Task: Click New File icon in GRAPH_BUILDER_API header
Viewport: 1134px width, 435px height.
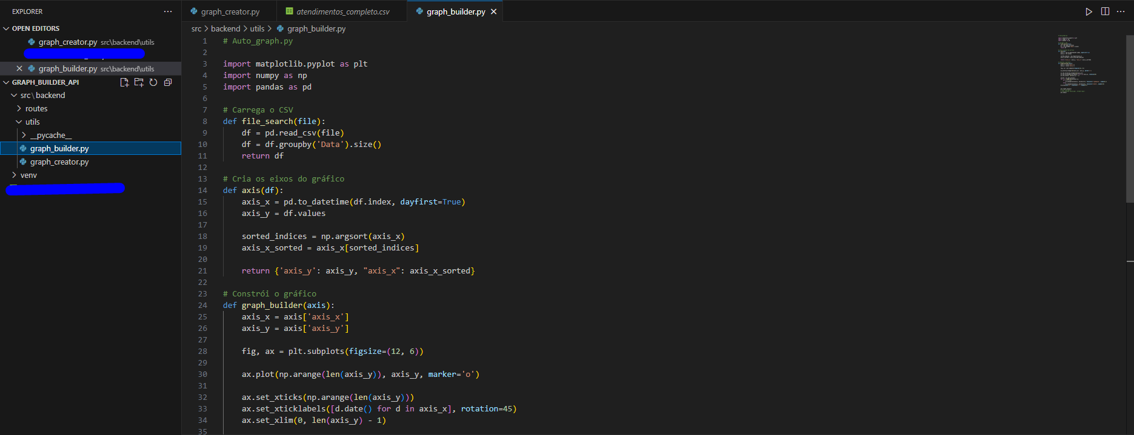Action: click(124, 82)
